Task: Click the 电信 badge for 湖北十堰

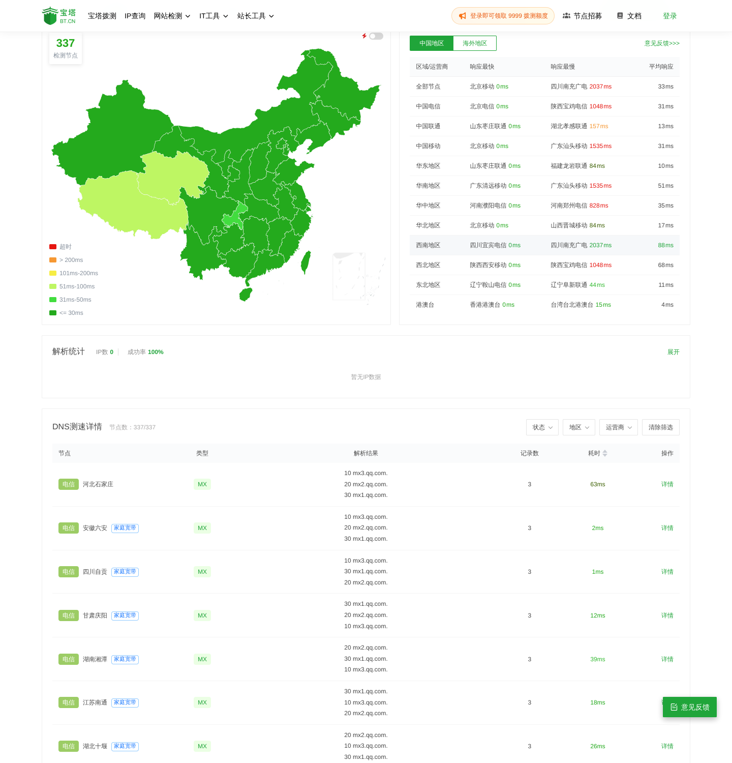Action: click(69, 746)
